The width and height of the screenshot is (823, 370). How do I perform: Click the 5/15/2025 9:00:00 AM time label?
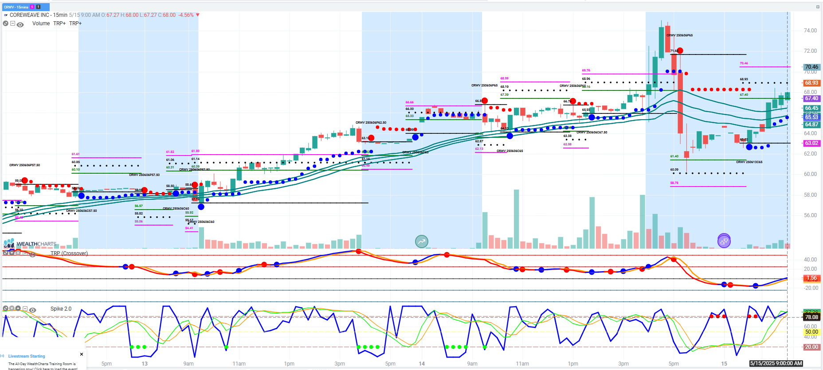tap(776, 363)
